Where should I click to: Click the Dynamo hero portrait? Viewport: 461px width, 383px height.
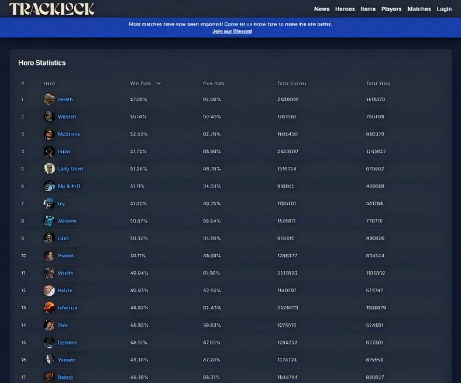[49, 343]
